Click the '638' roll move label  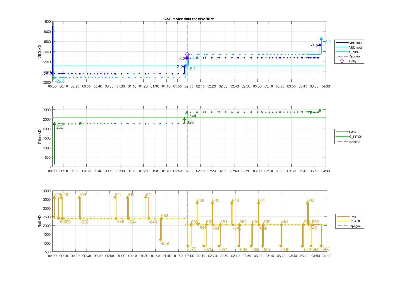pyautogui.click(x=200, y=200)
